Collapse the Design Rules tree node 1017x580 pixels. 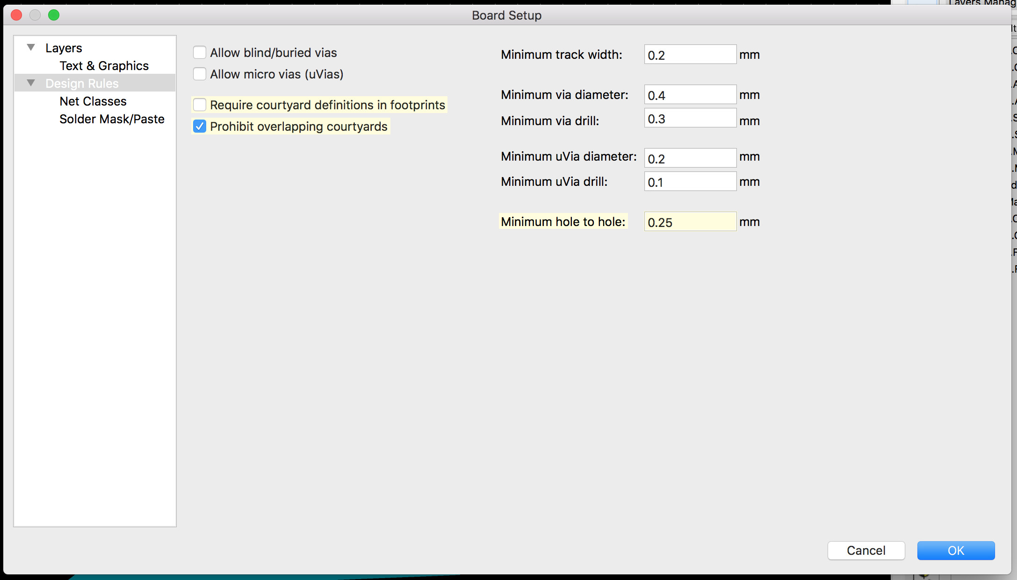point(31,83)
